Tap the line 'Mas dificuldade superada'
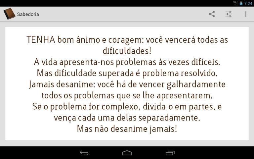 click(127, 73)
